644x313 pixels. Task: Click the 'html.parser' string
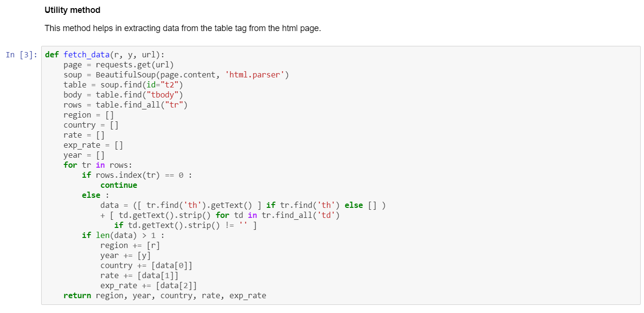pos(257,75)
